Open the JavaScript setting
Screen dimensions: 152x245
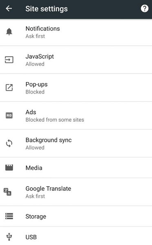click(x=76, y=60)
